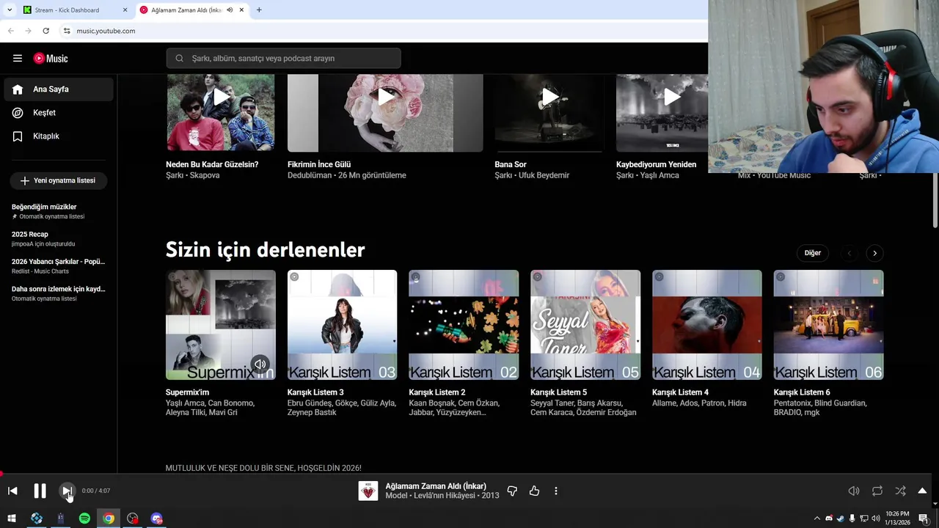The width and height of the screenshot is (939, 528).
Task: Skip to next track
Action: [67, 491]
